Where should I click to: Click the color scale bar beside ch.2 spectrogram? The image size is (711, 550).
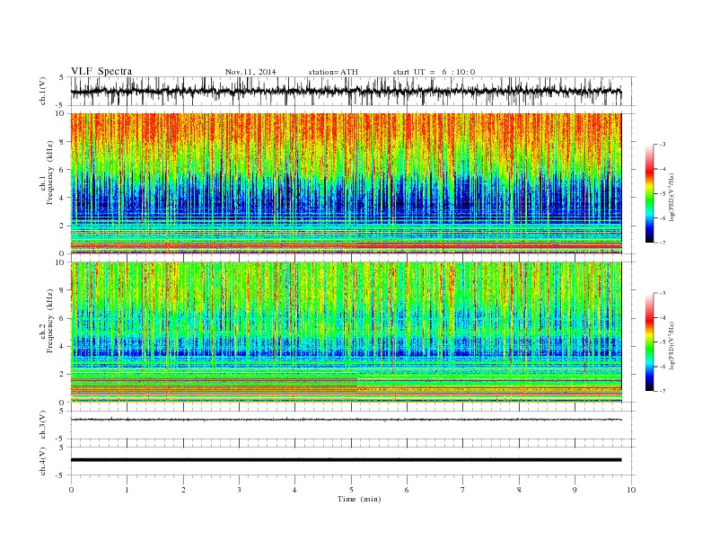click(x=650, y=342)
